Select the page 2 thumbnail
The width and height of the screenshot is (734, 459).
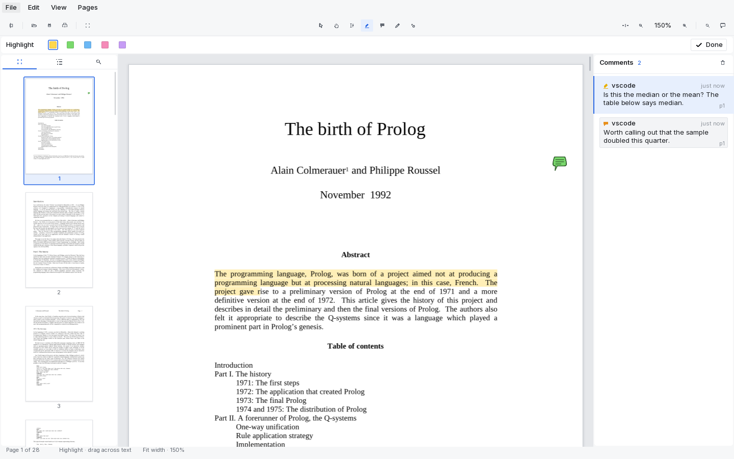pos(59,240)
